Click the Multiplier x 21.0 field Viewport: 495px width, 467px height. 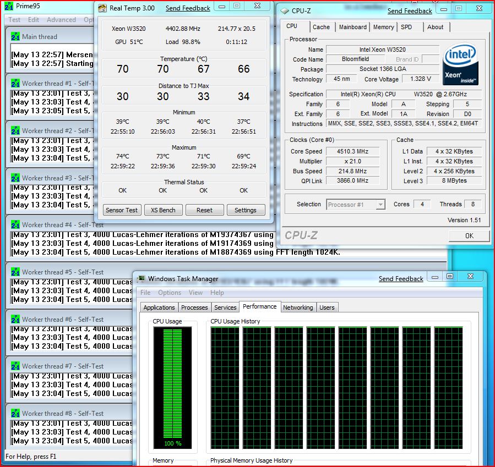(352, 162)
